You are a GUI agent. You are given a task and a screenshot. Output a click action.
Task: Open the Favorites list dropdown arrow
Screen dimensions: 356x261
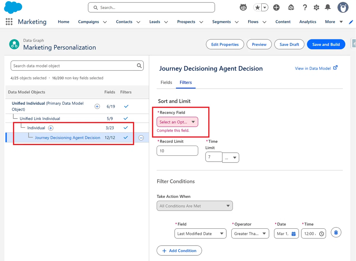(265, 8)
